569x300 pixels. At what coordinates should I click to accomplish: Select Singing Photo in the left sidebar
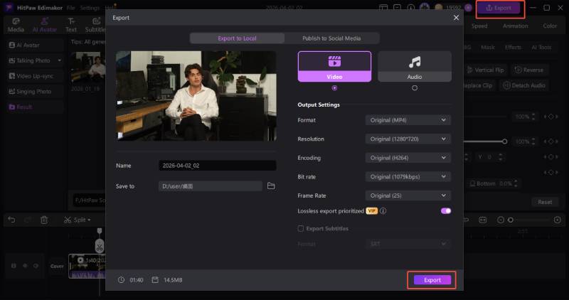point(35,92)
